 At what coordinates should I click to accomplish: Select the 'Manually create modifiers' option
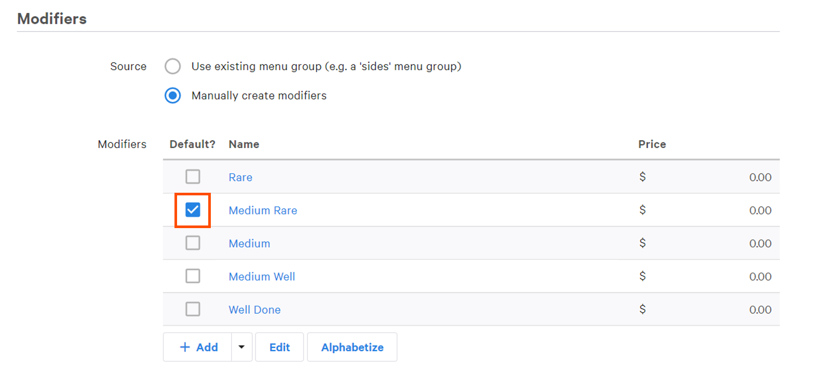tap(172, 96)
